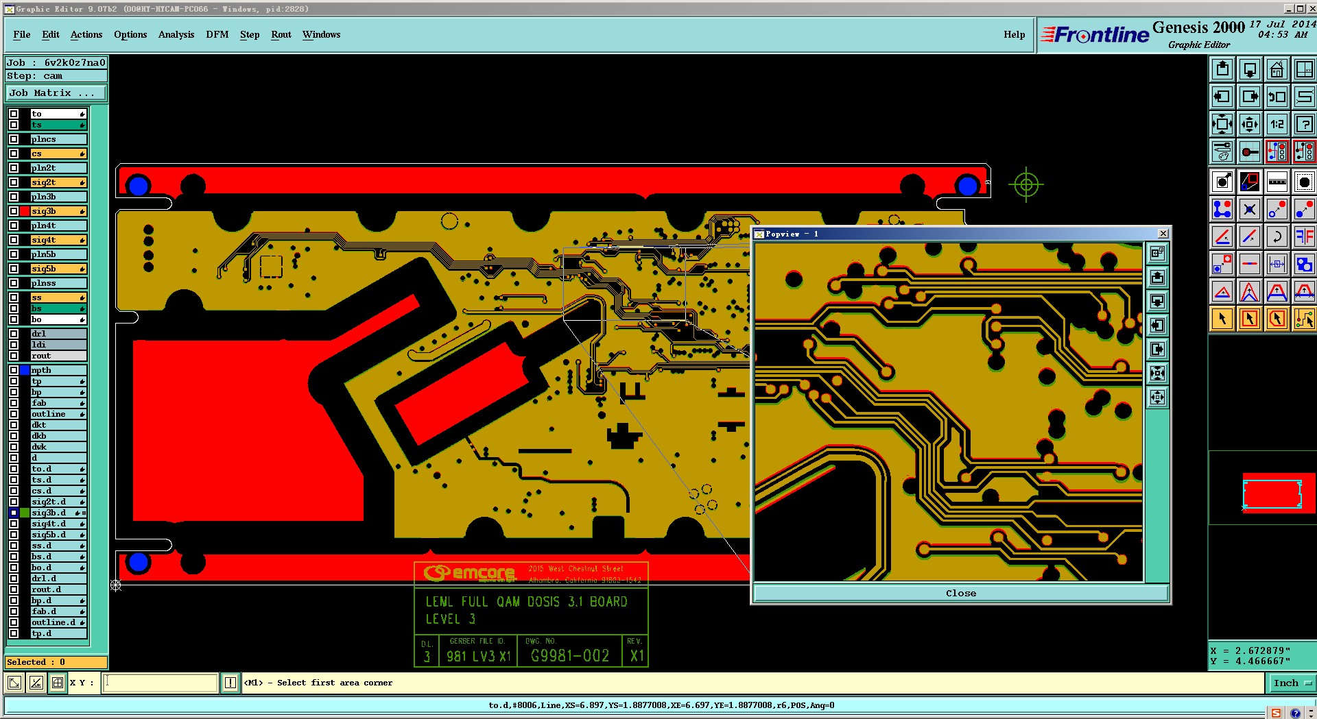The width and height of the screenshot is (1317, 719).
Task: Click the exclamation mark button beside XY field
Action: (x=230, y=683)
